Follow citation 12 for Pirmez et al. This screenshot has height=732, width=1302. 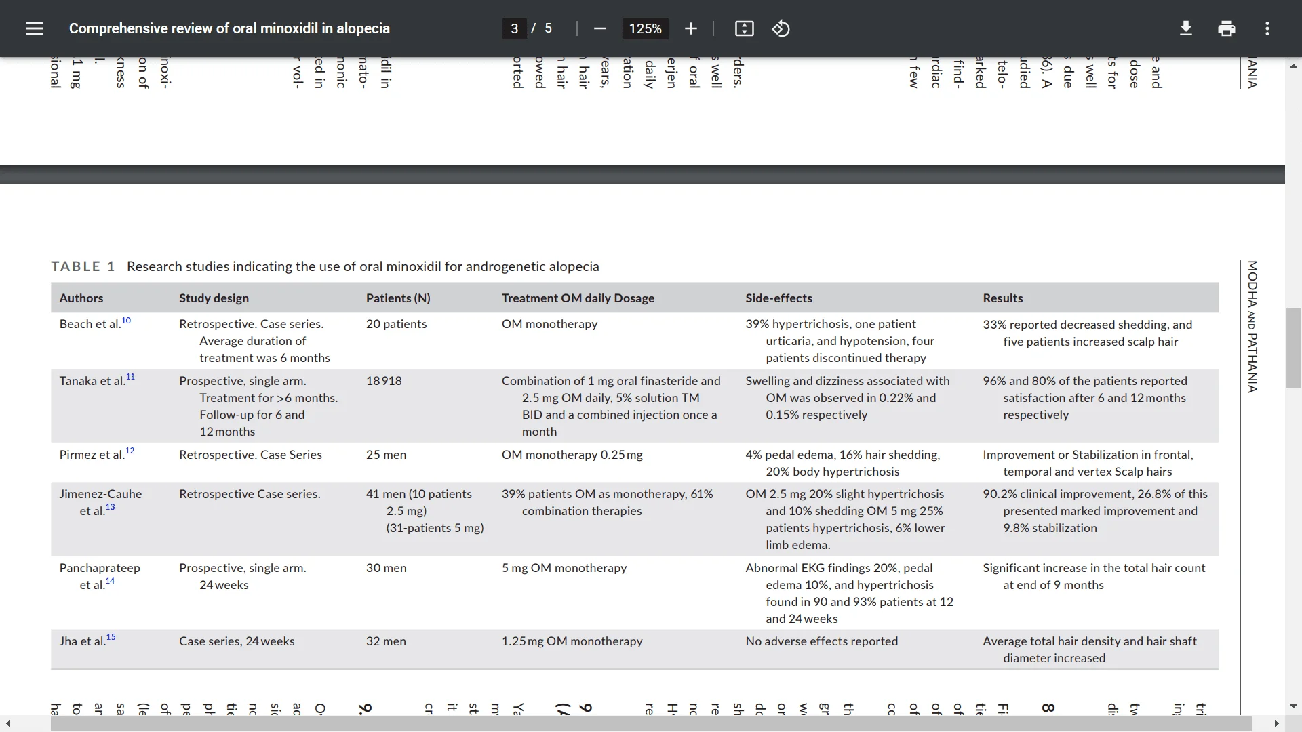(x=130, y=451)
